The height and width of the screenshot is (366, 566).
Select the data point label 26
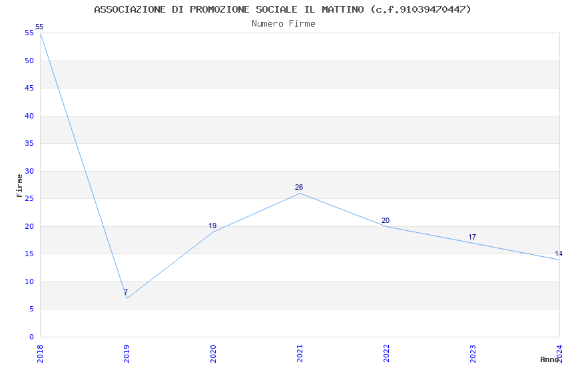[x=299, y=187]
